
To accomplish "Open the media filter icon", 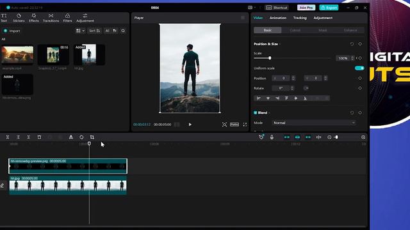I will (115, 31).
